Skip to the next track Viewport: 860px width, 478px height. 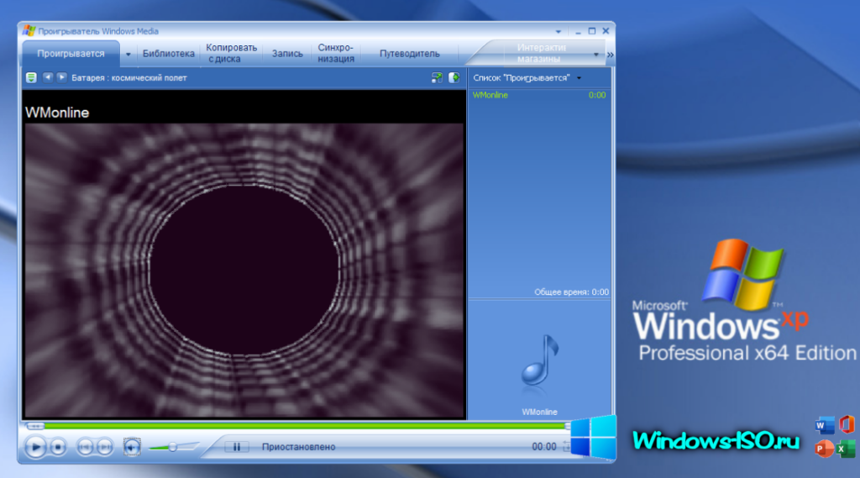(105, 447)
